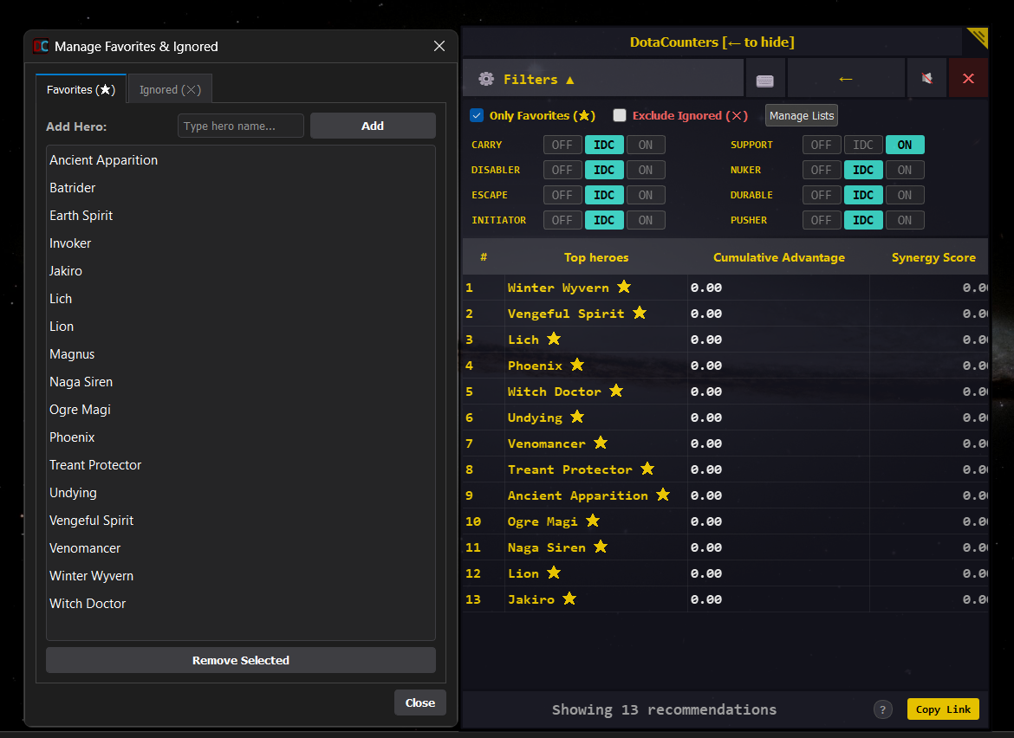Select Winter Wyvern in the favorites list
This screenshot has width=1014, height=738.
(241, 576)
